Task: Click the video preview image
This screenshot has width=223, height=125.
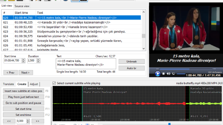Action: (x=186, y=28)
